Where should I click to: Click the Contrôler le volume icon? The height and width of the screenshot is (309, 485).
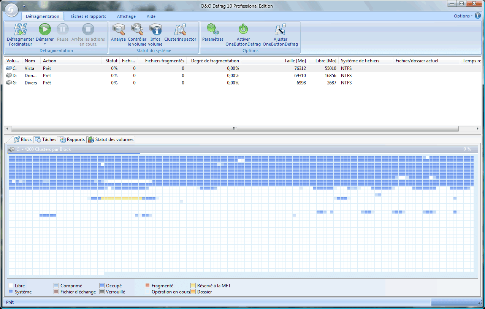pyautogui.click(x=137, y=29)
